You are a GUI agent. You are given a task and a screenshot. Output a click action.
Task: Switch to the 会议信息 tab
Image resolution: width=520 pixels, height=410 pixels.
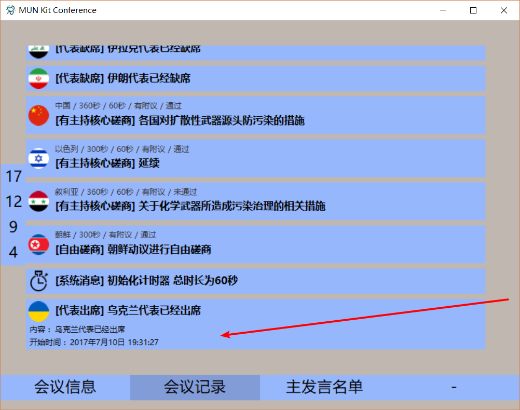click(x=65, y=387)
